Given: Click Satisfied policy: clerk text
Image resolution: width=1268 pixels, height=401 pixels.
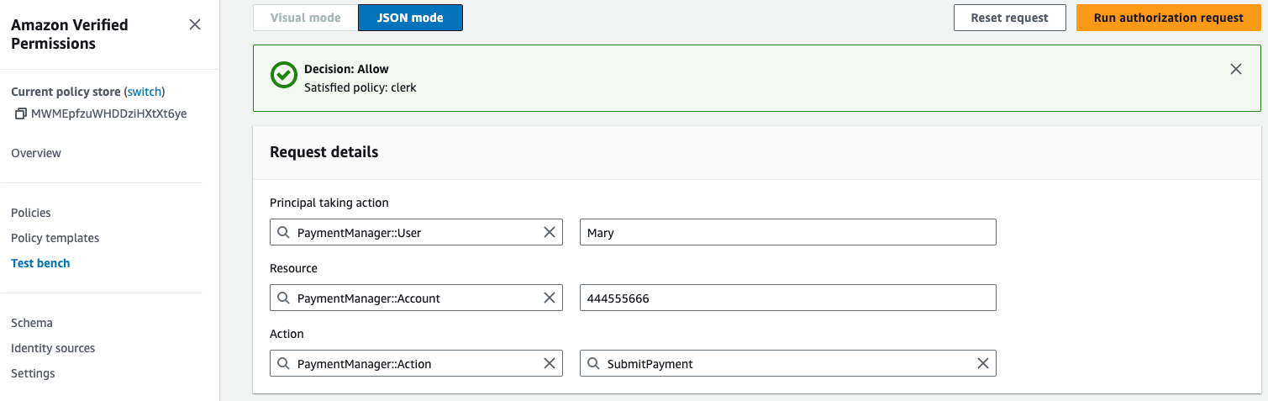Looking at the screenshot, I should pyautogui.click(x=360, y=87).
